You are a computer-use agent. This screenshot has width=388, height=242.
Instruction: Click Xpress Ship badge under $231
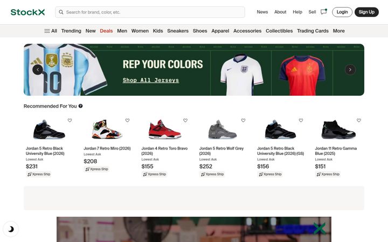(39, 174)
